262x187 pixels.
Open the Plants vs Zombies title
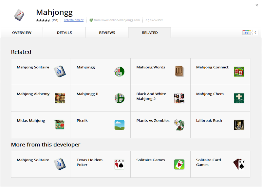(x=153, y=120)
